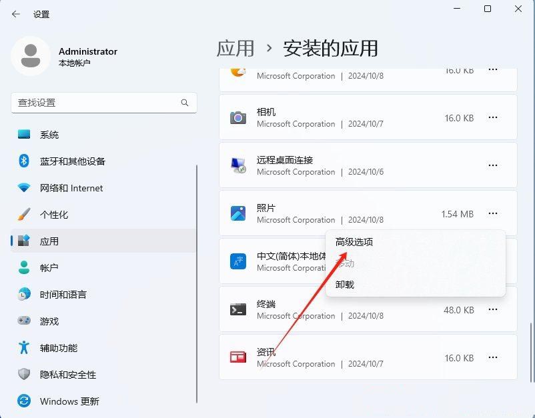Minimize the 设置 window

tap(457, 9)
